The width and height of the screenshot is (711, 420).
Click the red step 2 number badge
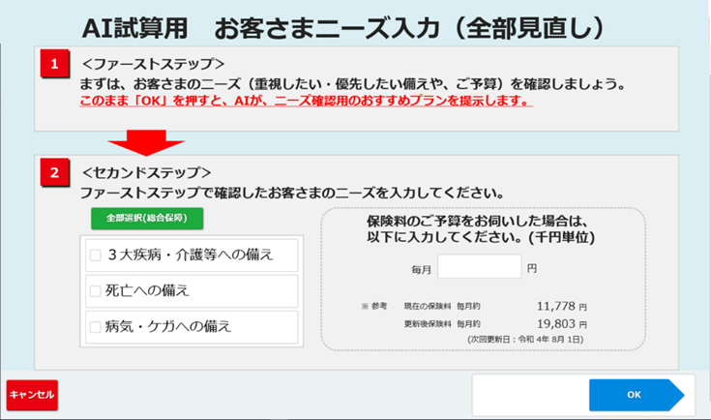[55, 174]
